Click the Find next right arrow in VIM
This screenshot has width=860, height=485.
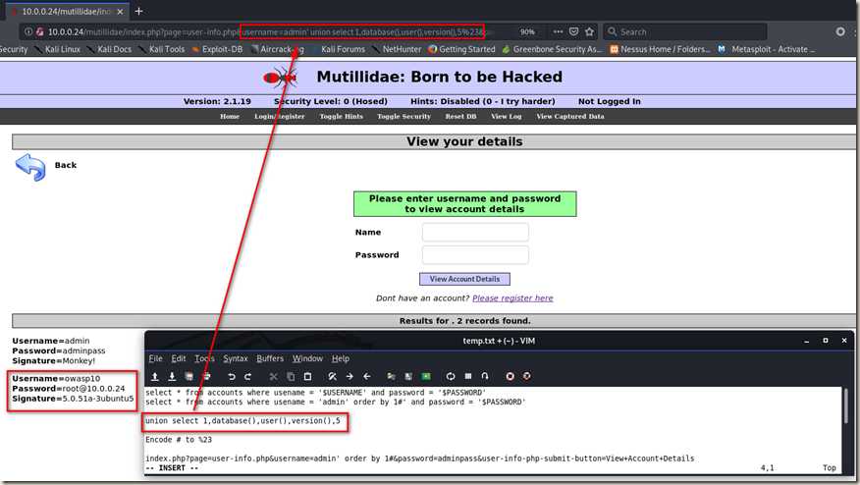tap(349, 376)
